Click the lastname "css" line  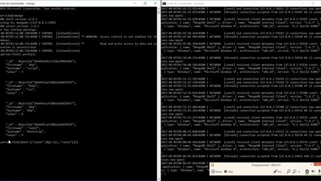coord(21,89)
